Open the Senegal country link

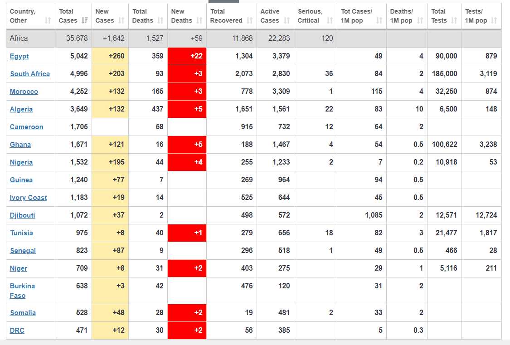23,251
